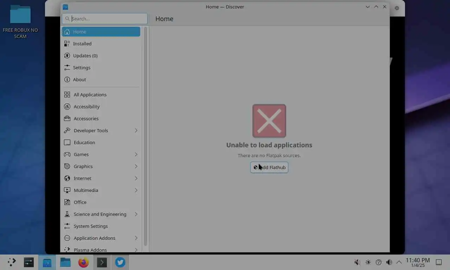Go to the Home page
The height and width of the screenshot is (270, 450).
coord(101,32)
